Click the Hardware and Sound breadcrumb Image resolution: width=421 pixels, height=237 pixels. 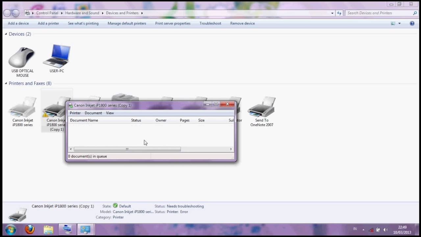82,13
